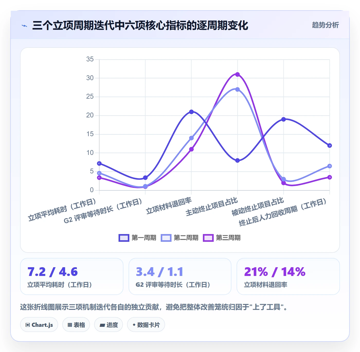This screenshot has height=352, width=360.
Task: Click the axis label 被动终止项目占比
Action: point(258,207)
